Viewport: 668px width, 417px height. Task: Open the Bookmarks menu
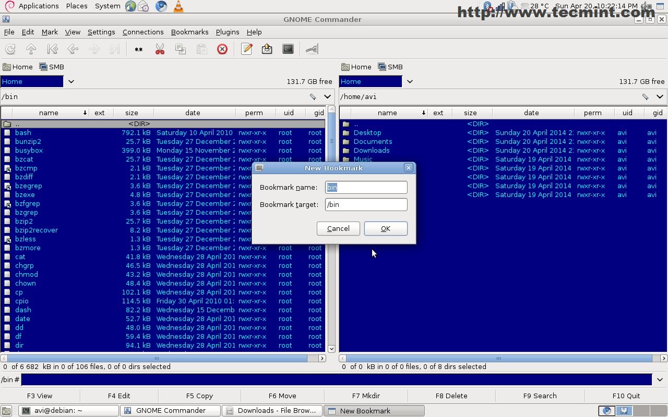point(189,32)
